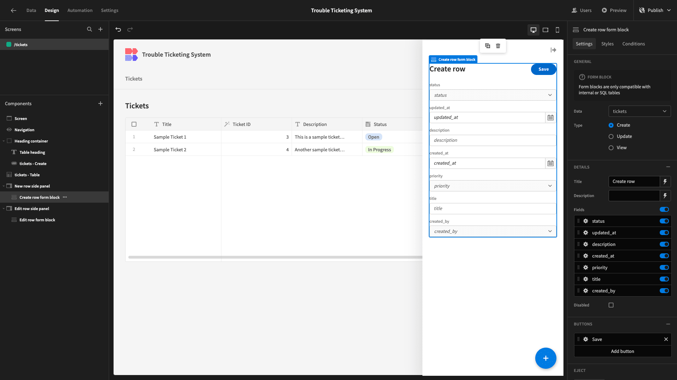Add a new screen with plus icon
This screenshot has width=677, height=380.
pos(100,30)
